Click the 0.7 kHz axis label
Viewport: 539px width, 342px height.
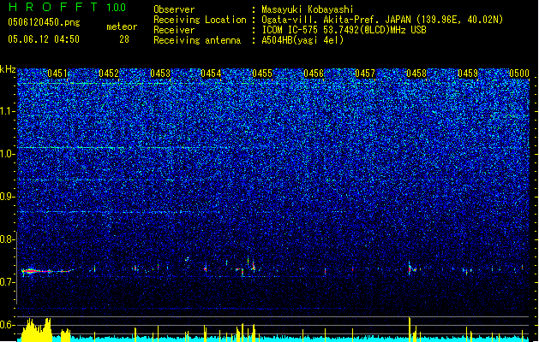pyautogui.click(x=7, y=282)
